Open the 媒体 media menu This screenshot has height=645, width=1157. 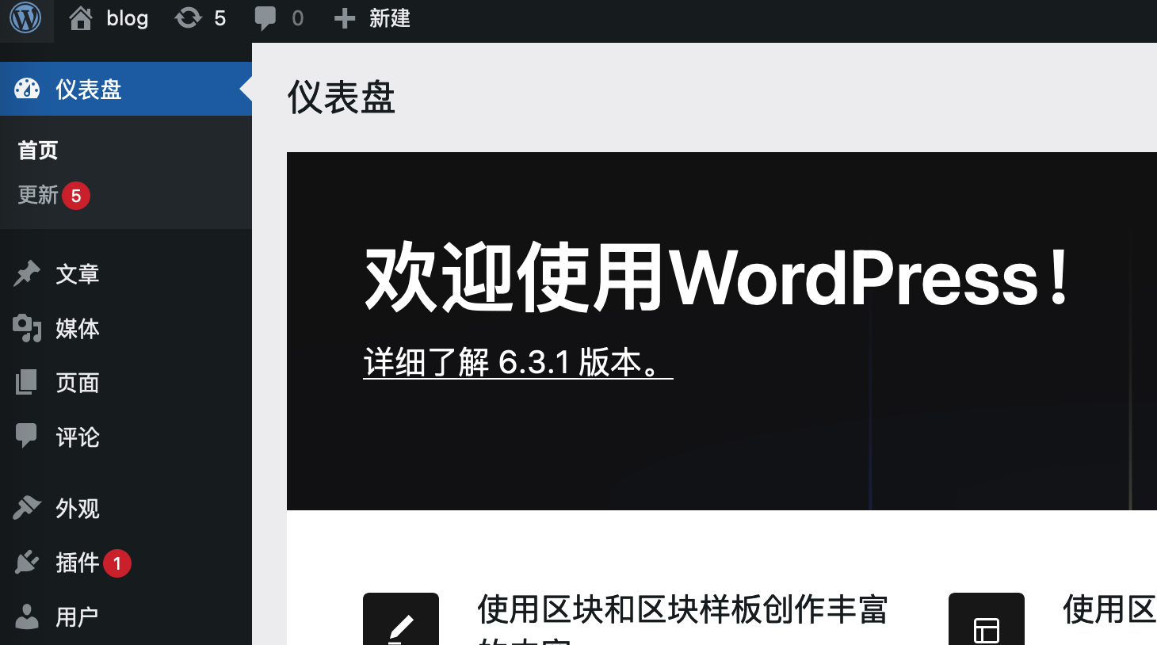pyautogui.click(x=78, y=328)
